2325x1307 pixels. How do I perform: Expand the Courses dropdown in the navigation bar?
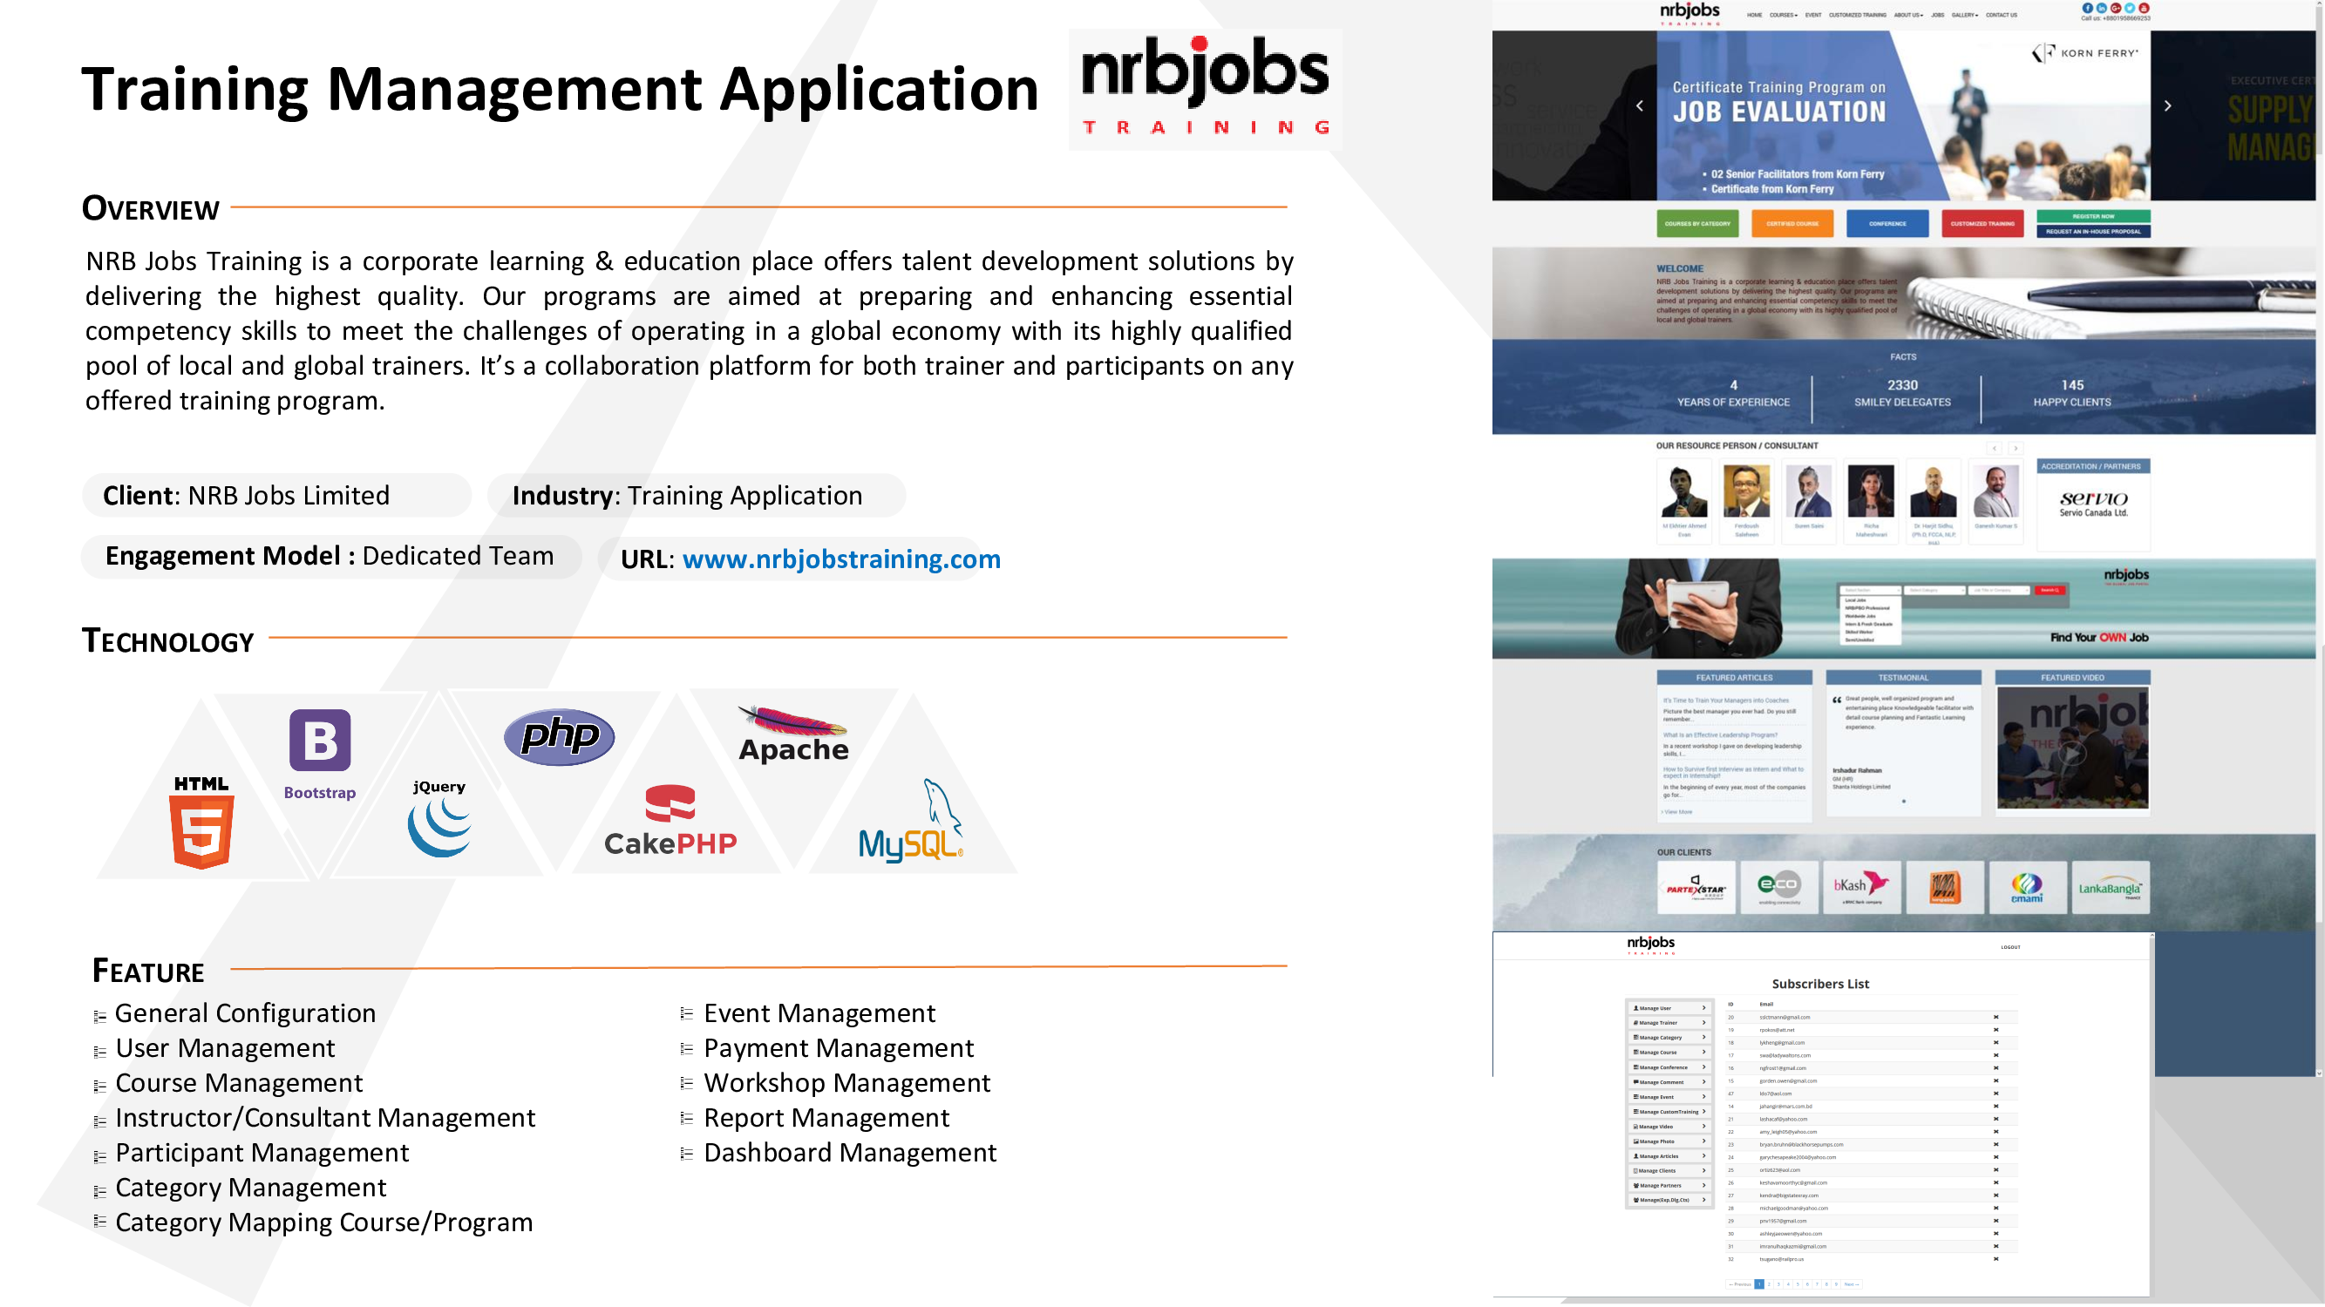tap(1784, 16)
